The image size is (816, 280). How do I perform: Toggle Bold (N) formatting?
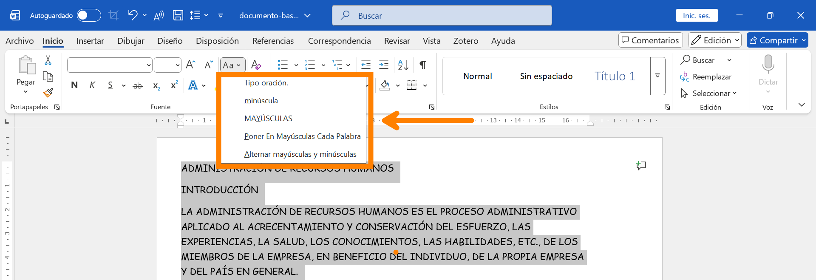(74, 85)
